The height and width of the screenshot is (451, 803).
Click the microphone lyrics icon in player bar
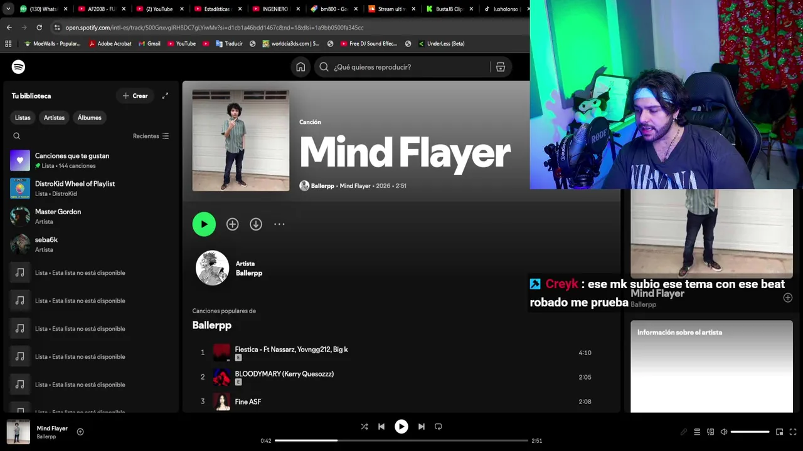(x=684, y=432)
